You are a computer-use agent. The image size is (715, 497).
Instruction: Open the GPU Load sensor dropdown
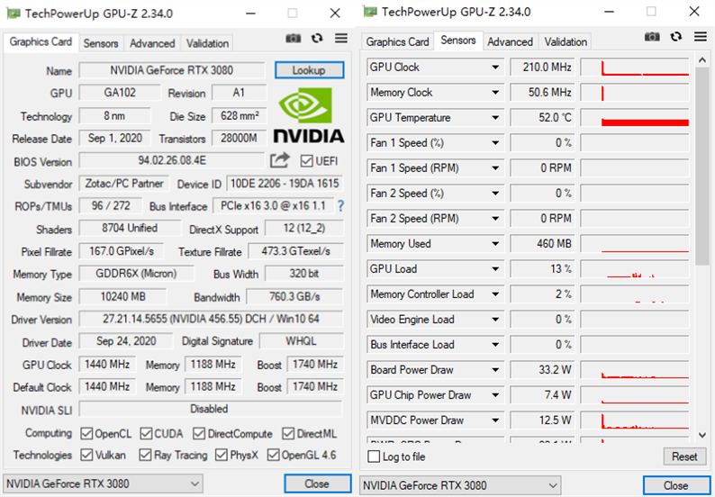click(x=494, y=269)
